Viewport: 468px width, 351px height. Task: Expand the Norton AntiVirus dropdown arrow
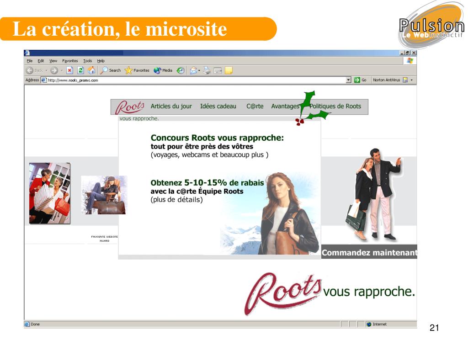pos(412,80)
